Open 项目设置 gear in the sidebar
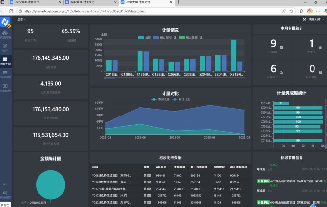327x207 pixels. point(5,194)
